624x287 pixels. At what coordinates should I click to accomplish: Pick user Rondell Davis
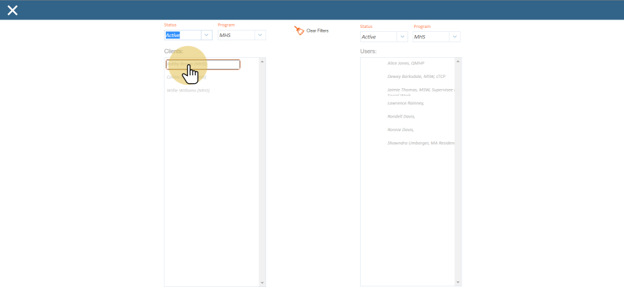tap(401, 116)
